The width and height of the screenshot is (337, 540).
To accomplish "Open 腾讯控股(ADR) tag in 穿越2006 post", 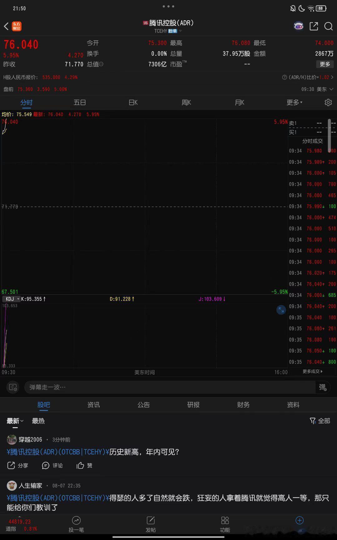I will [x=58, y=452].
